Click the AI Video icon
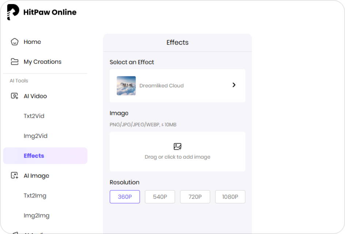The image size is (345, 234). [15, 96]
